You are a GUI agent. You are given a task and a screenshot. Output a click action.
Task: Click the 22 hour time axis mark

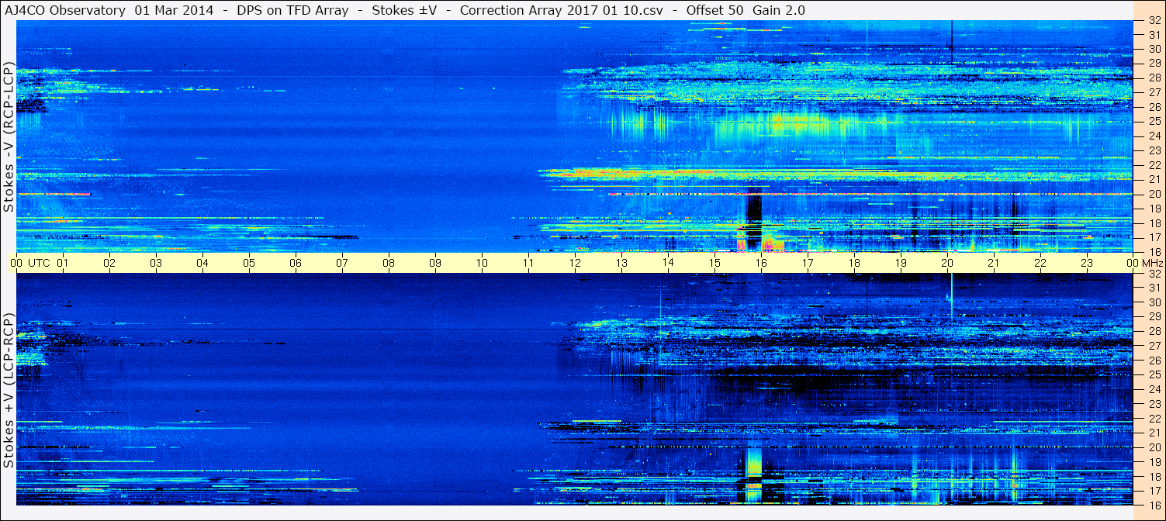pyautogui.click(x=1040, y=263)
